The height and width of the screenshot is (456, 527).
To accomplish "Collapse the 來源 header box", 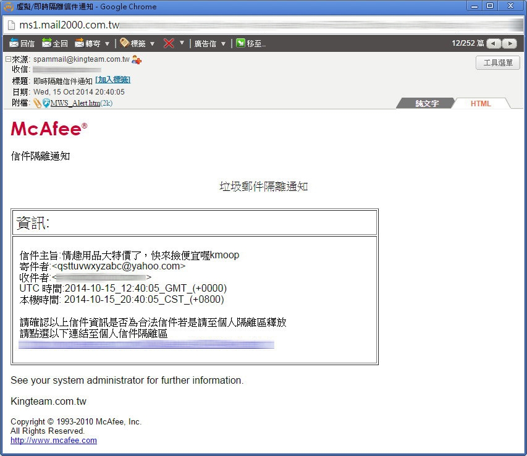I will click(8, 59).
